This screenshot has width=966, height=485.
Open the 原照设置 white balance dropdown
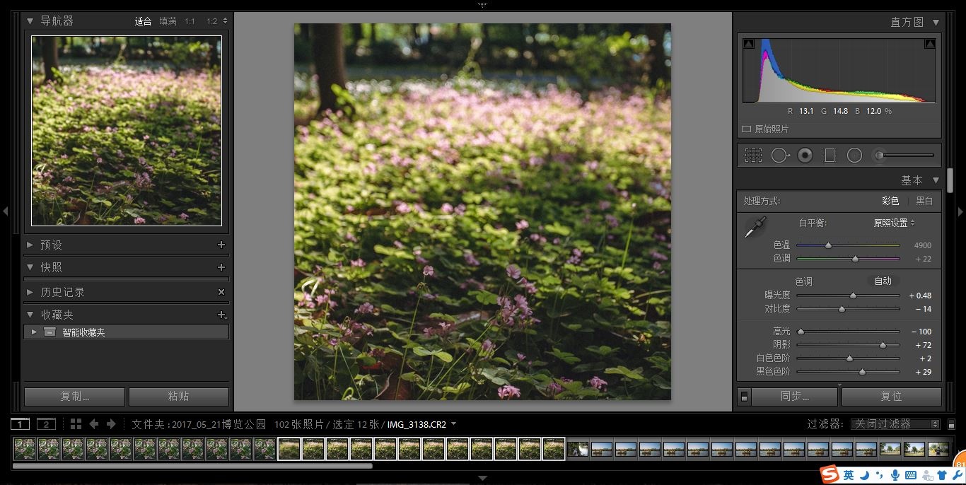tap(894, 223)
